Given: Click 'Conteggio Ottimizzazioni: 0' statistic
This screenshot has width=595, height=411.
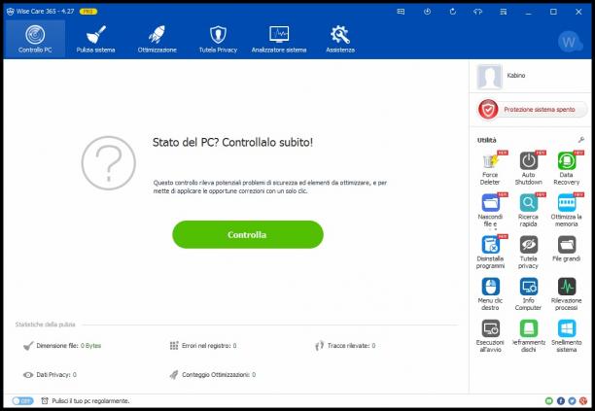Looking at the screenshot, I should (213, 375).
